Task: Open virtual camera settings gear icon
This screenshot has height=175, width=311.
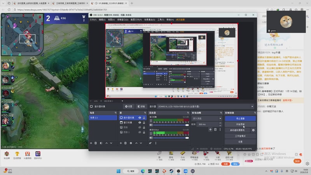Action: coord(253,130)
